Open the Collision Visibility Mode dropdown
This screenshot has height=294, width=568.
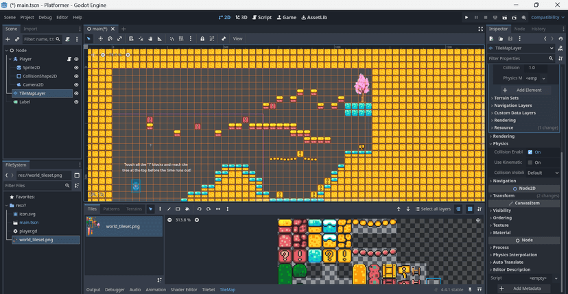pos(542,173)
